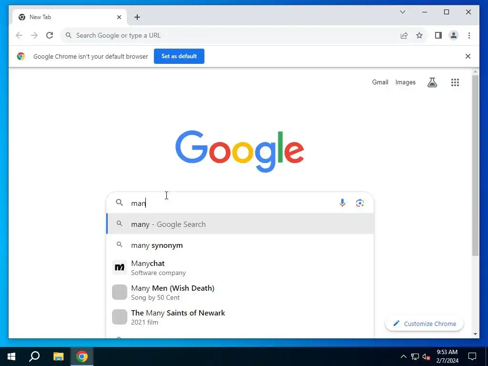Screen dimensions: 488x366
Task: Open taskbar search magnifier
Action: coord(34,356)
